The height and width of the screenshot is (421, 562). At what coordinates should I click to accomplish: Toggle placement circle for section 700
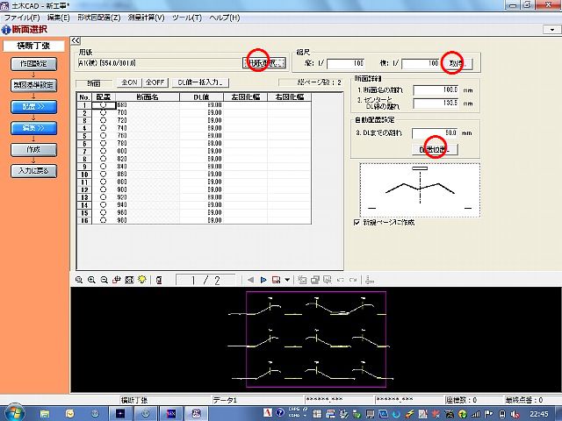click(104, 113)
